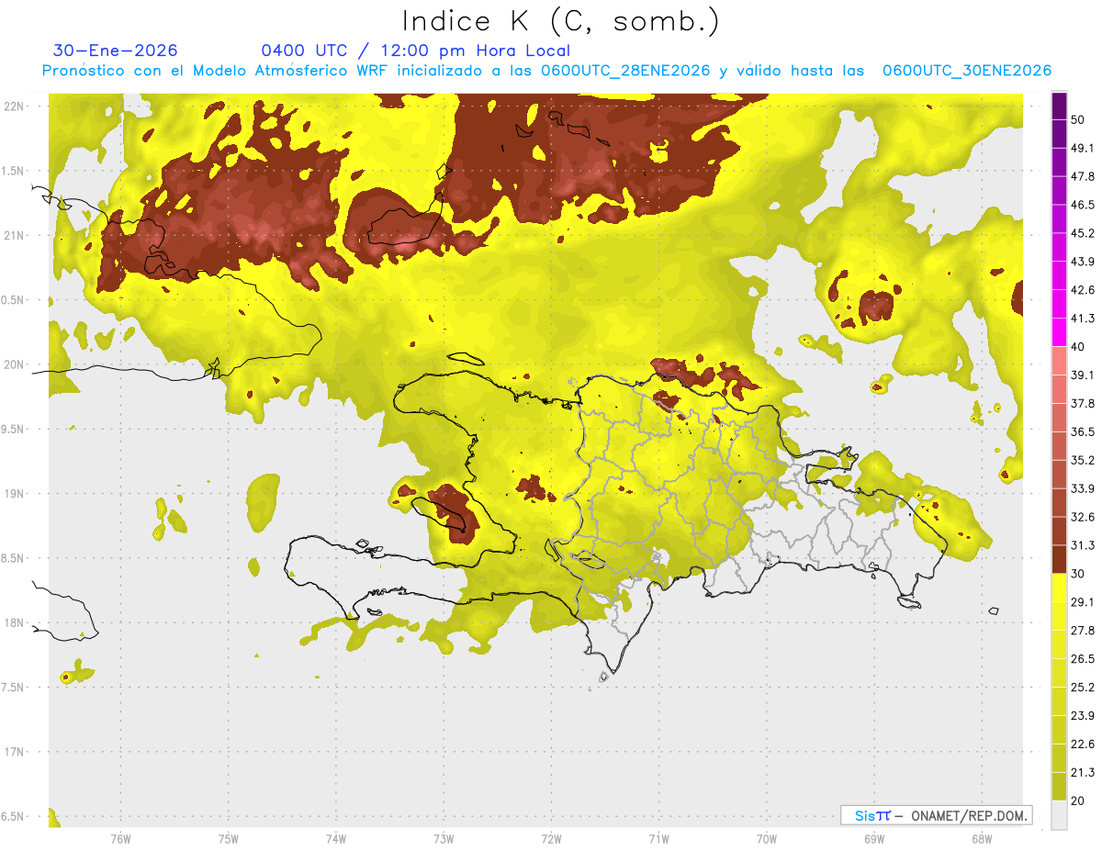
Task: Click the '18N' latitude label
Action: coord(15,623)
